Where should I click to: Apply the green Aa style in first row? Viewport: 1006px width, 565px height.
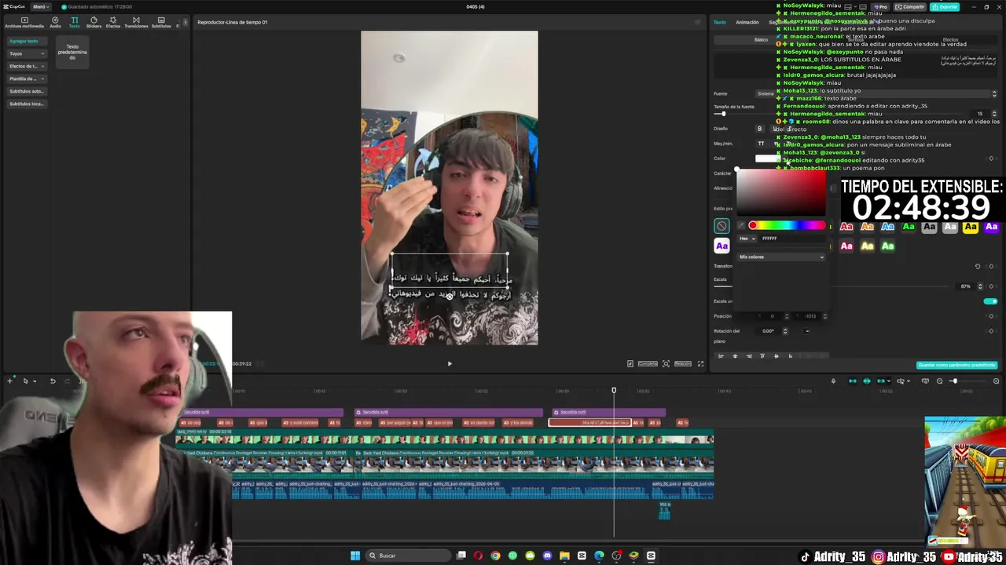(909, 227)
